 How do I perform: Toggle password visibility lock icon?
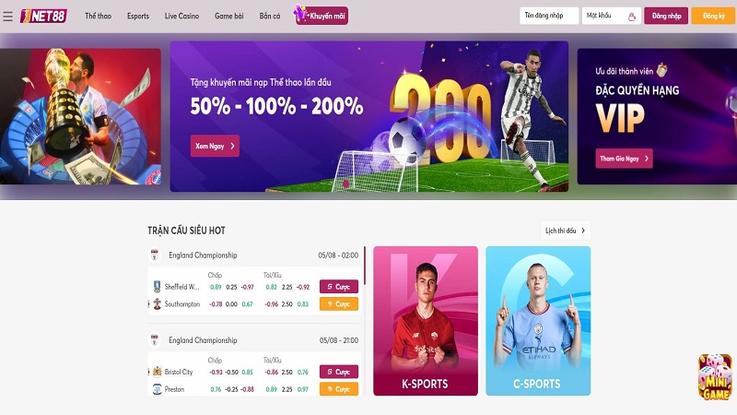[632, 17]
